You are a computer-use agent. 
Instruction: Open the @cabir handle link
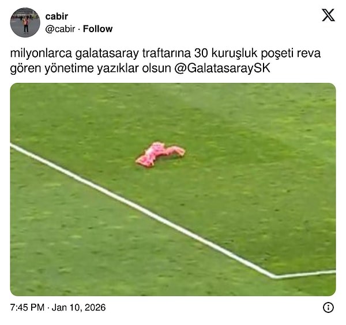[60, 29]
